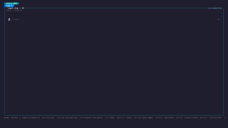The width and height of the screenshot is (228, 128).
Task: Click the idle | flex:0 status line
Action: [x=14, y=10]
